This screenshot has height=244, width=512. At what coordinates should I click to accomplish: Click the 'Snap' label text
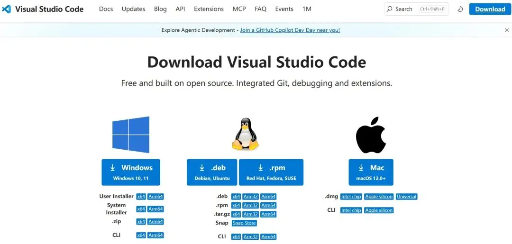pyautogui.click(x=222, y=223)
